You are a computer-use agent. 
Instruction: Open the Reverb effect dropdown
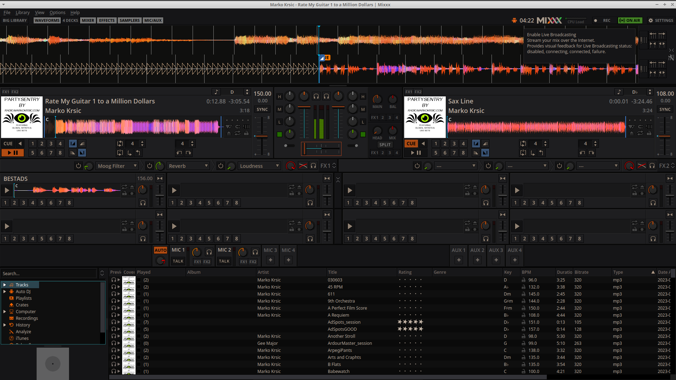[188, 166]
